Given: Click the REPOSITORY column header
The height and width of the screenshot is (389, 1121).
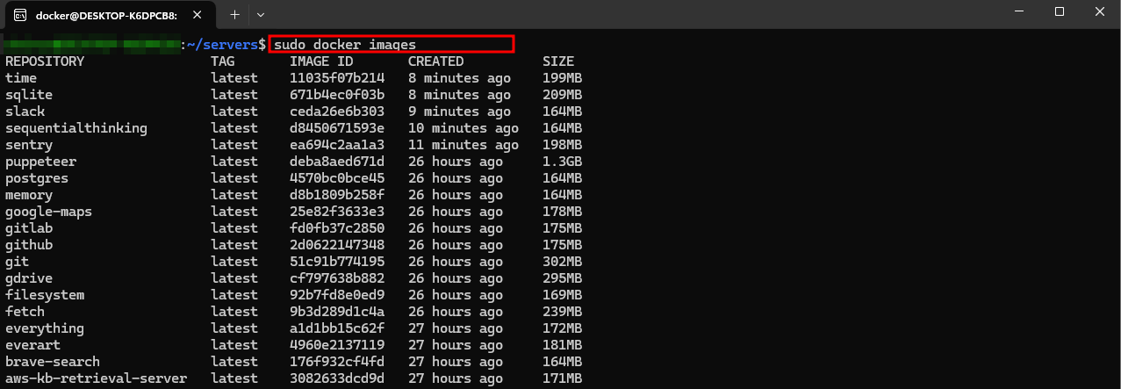Looking at the screenshot, I should (45, 61).
